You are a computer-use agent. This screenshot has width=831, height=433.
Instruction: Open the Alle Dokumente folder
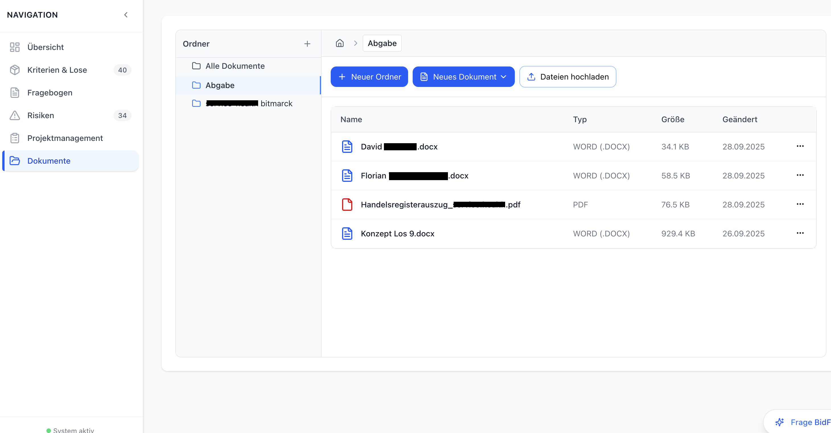coord(235,66)
